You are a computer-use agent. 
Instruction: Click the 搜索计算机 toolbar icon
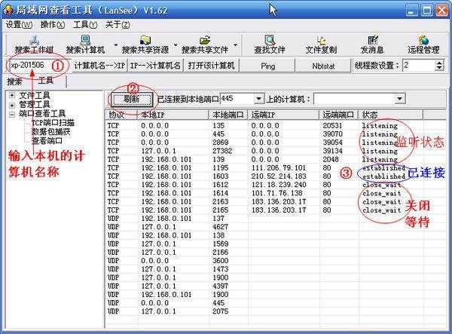(x=85, y=44)
